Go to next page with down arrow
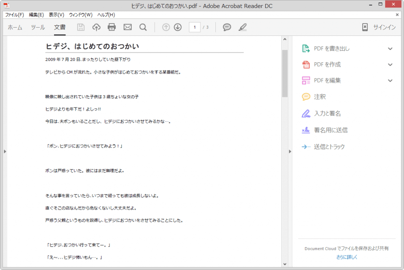This screenshot has height=270, width=404. (178, 27)
